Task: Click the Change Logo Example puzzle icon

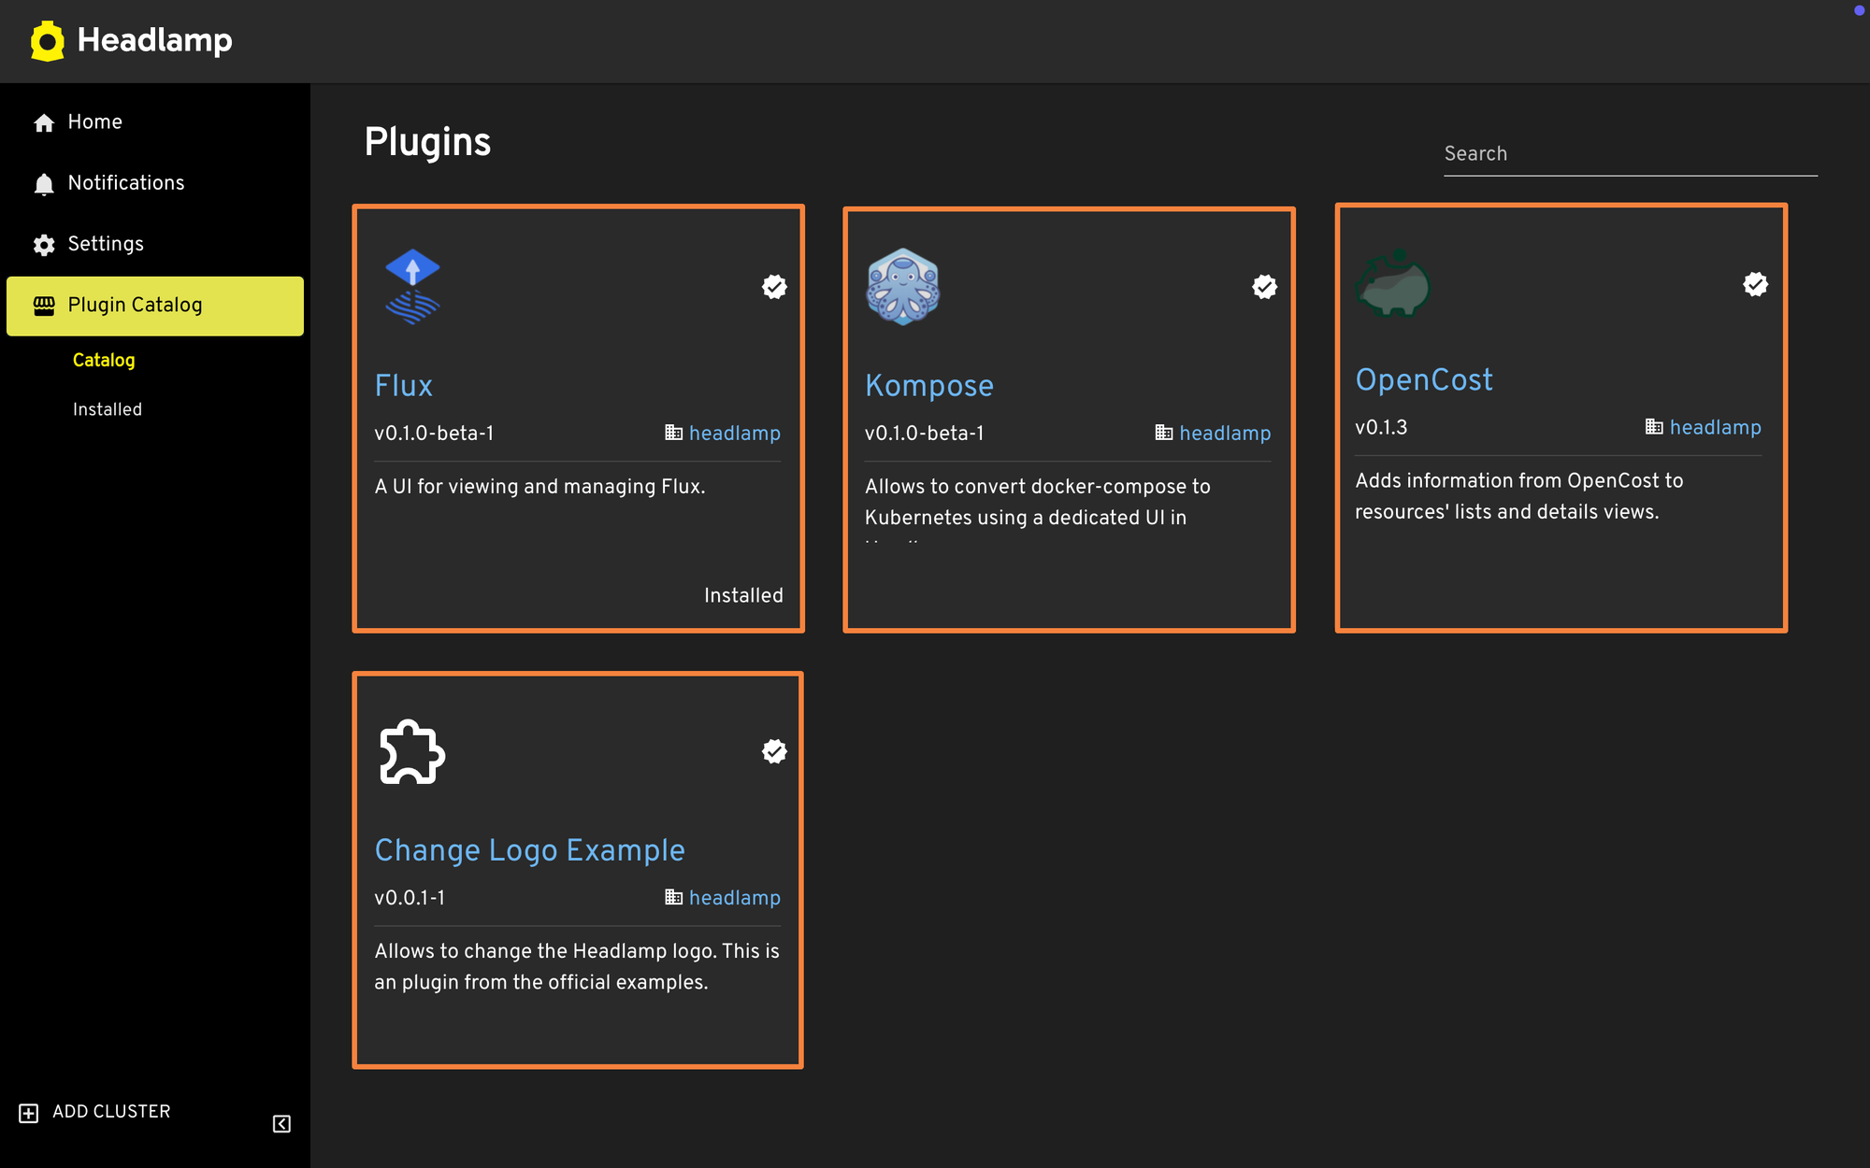Action: coord(412,751)
